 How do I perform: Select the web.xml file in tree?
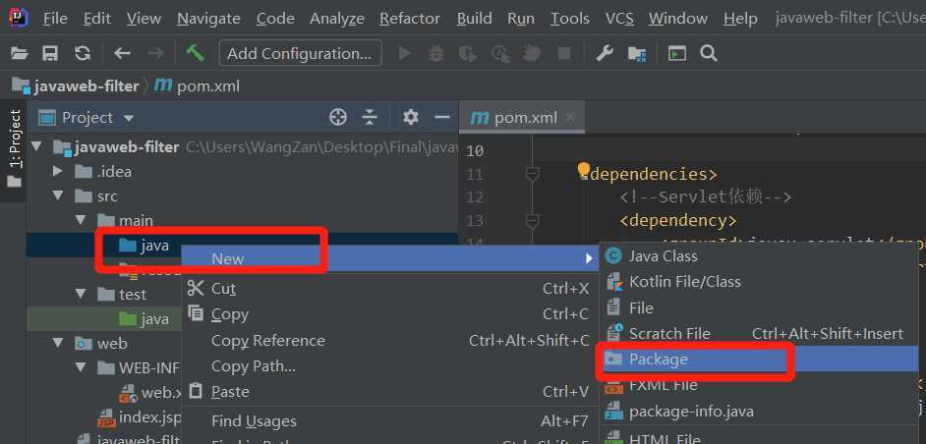click(x=150, y=392)
